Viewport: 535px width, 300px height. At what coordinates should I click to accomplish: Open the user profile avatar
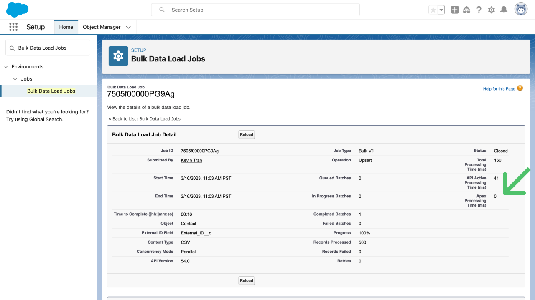coord(521,9)
